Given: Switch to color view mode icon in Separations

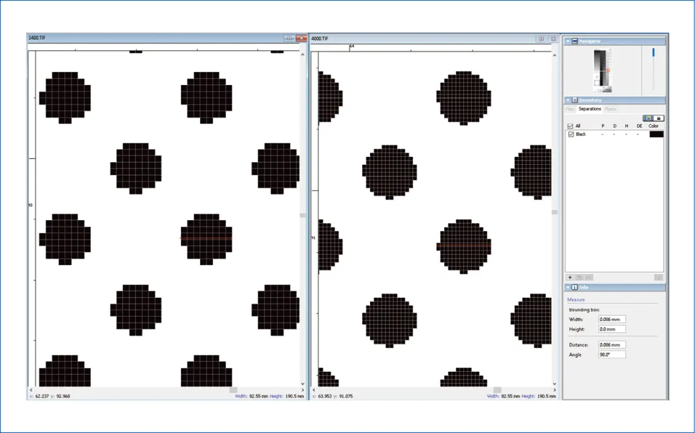Looking at the screenshot, I should point(649,118).
